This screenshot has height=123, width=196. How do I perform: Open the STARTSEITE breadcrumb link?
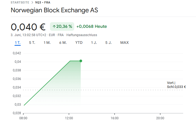[x=20, y=2]
